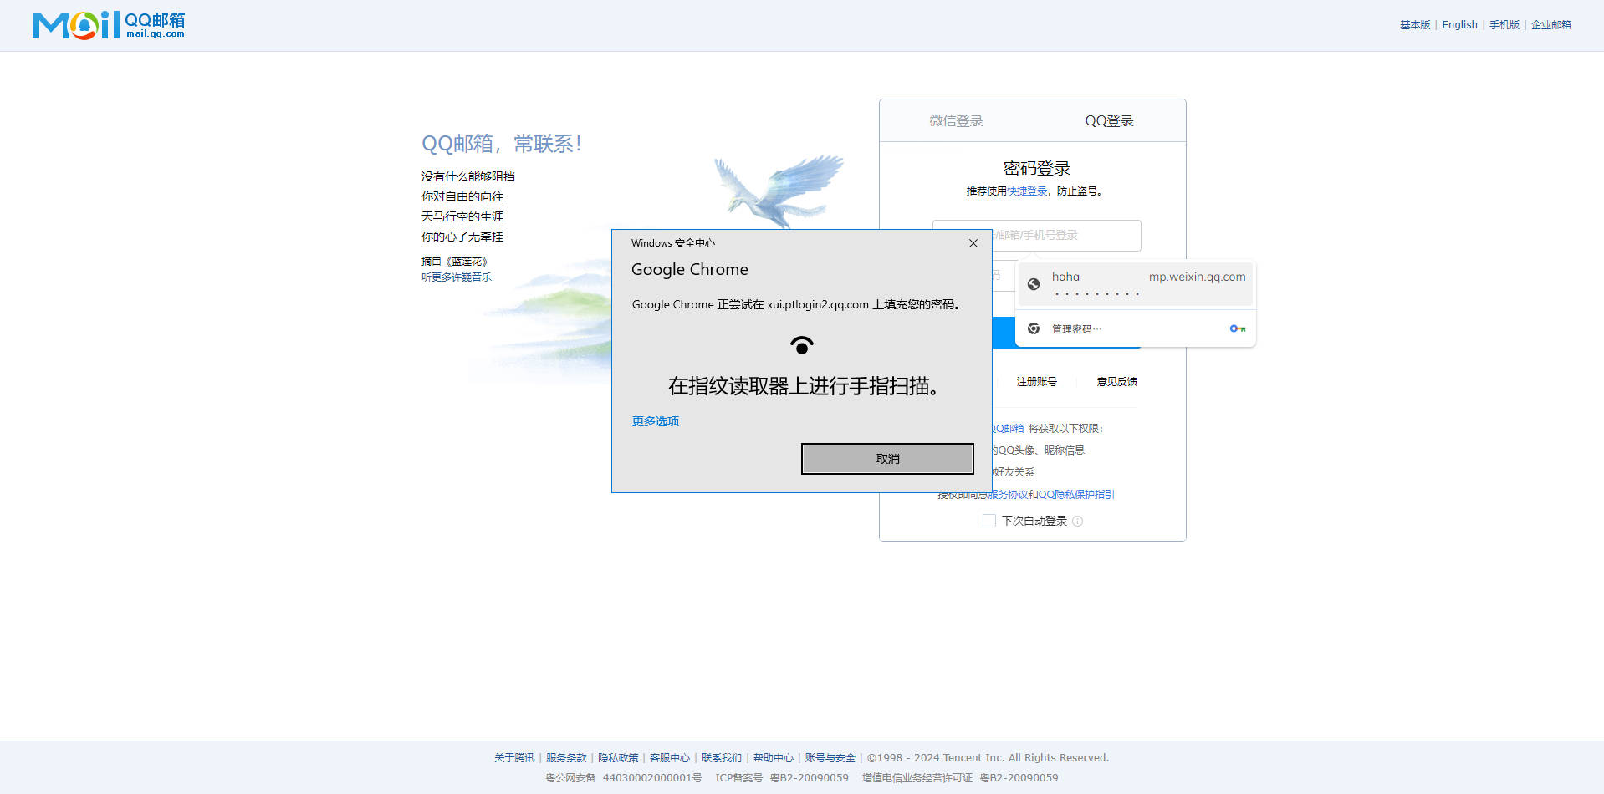Click the mp.weixin.qq.com text
Viewport: 1604px width, 794px height.
click(1197, 277)
